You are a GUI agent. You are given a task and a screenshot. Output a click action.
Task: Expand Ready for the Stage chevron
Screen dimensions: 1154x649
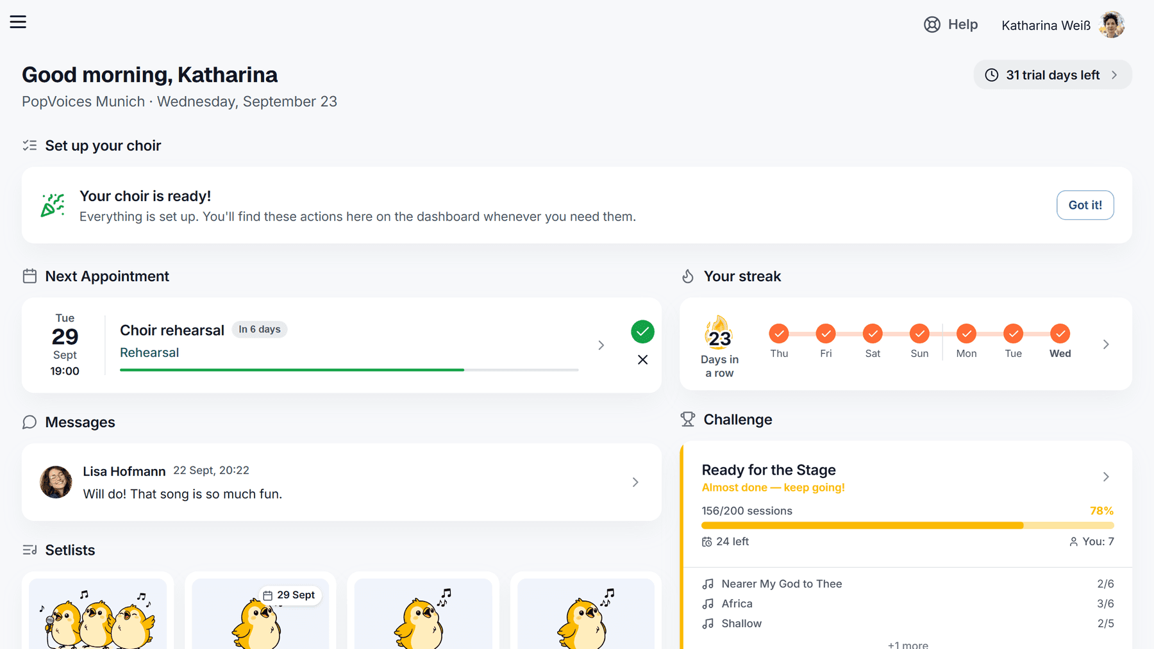point(1106,477)
